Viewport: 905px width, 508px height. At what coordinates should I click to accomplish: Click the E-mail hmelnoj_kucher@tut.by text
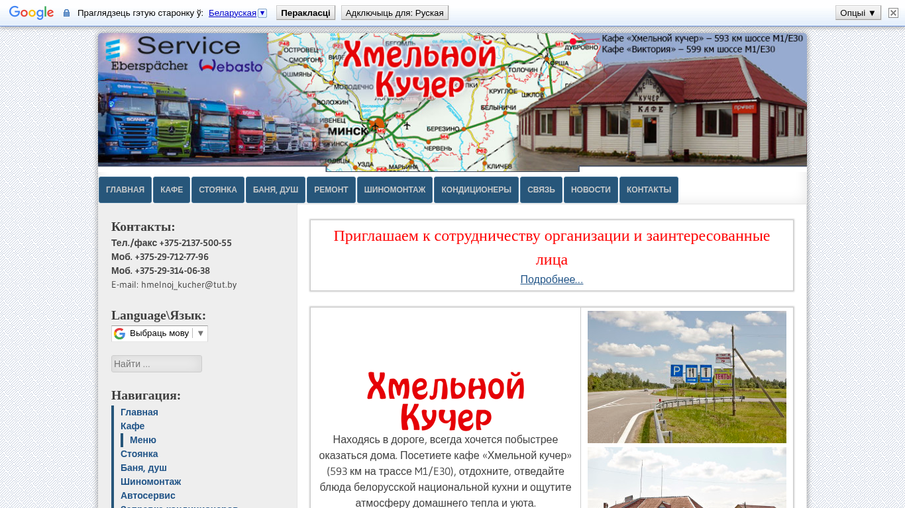[x=174, y=284]
